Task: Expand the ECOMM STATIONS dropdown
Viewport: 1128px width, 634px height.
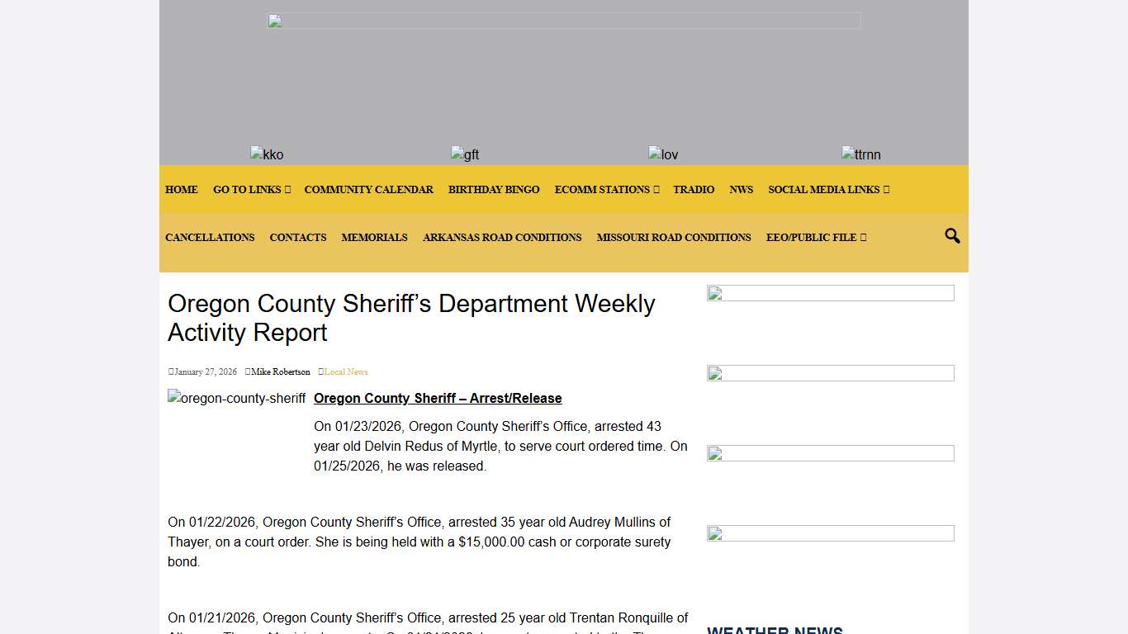Action: click(607, 189)
